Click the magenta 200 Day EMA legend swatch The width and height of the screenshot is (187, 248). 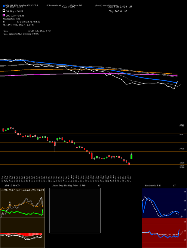click(x=4, y=15)
